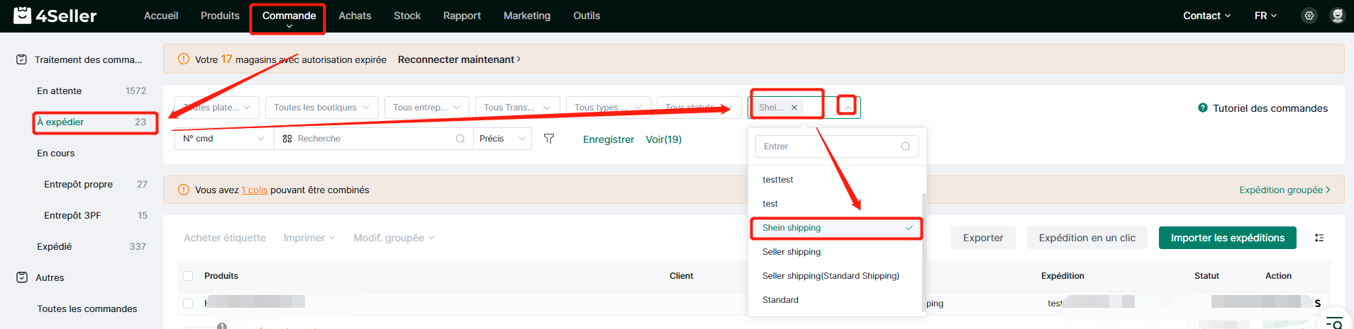Click the Autres section icon
This screenshot has width=1354, height=329.
click(22, 277)
